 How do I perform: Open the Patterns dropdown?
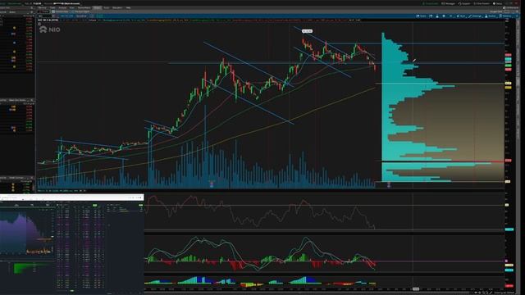(505, 16)
